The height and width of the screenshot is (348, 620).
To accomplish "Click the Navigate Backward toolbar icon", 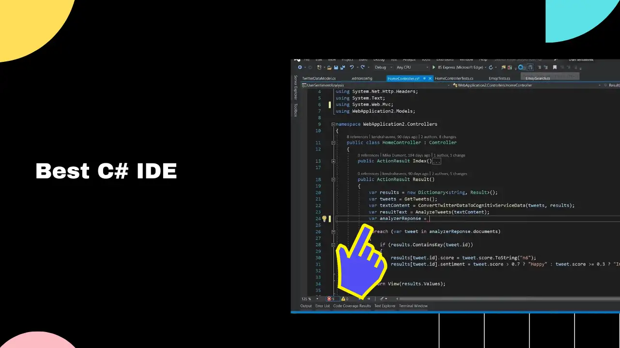I will click(300, 67).
